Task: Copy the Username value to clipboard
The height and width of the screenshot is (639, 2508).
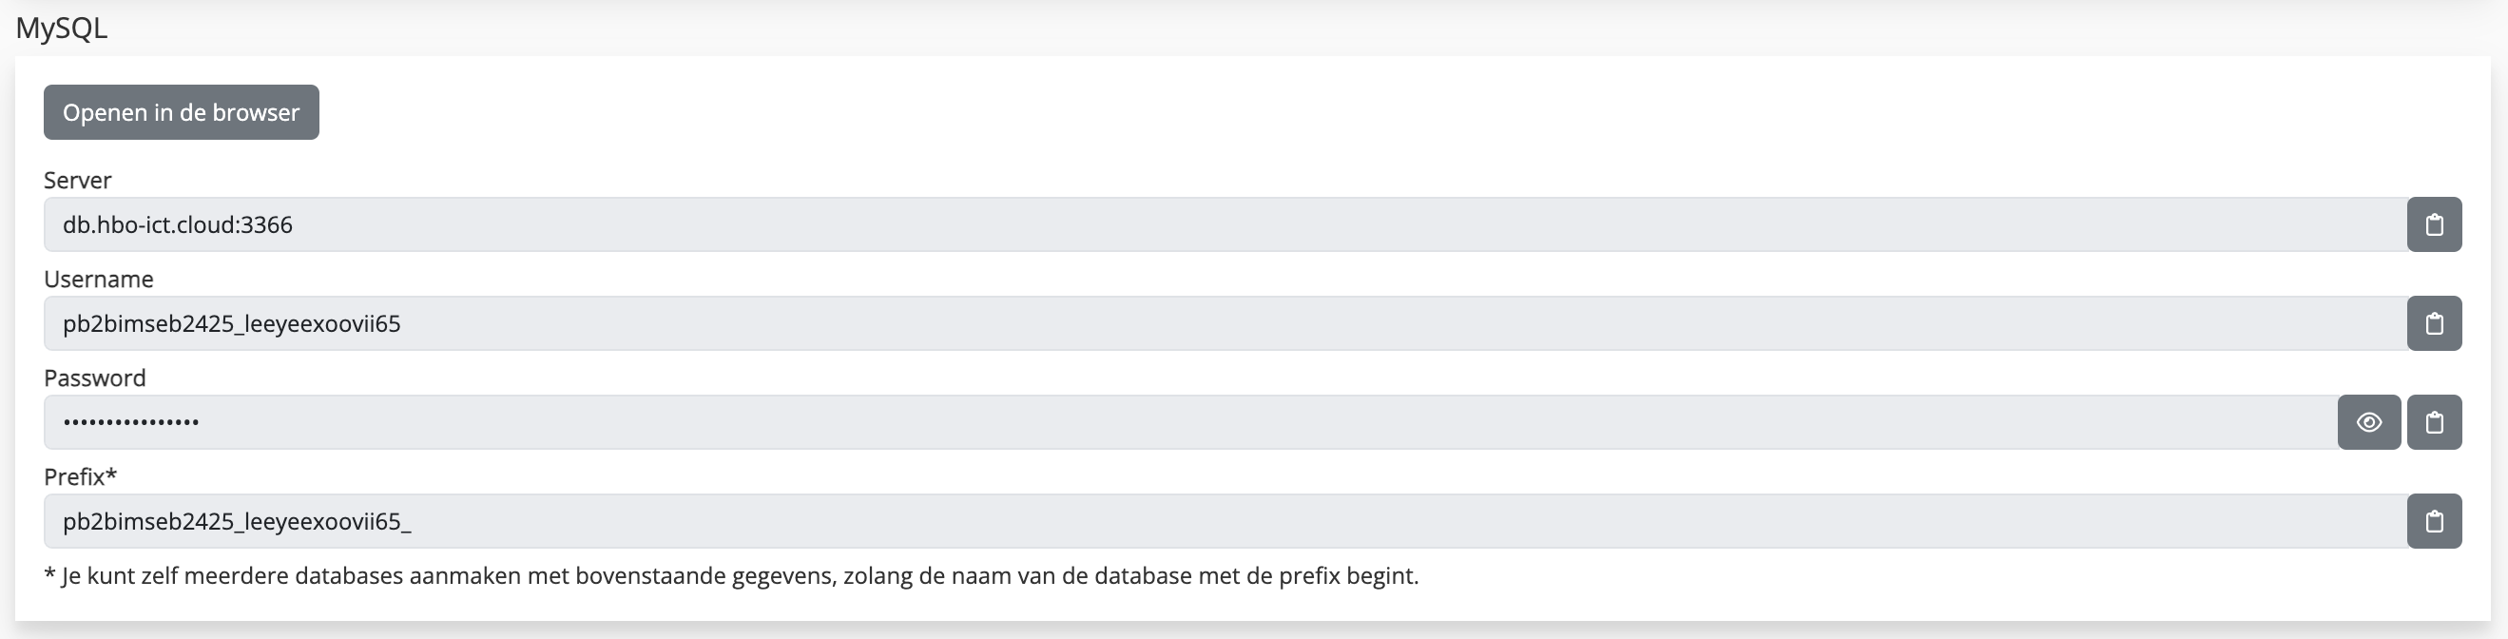Action: coord(2434,323)
